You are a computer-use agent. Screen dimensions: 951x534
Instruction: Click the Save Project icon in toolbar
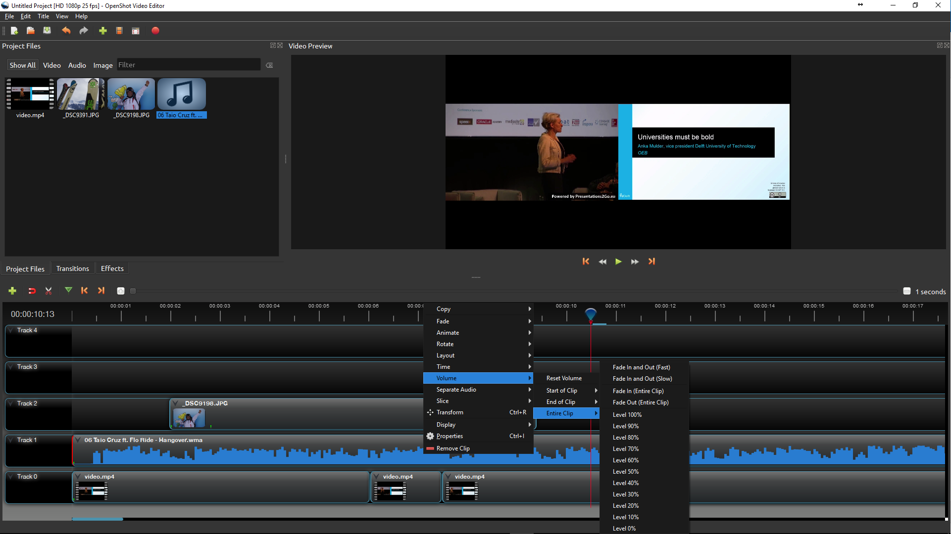click(x=47, y=31)
